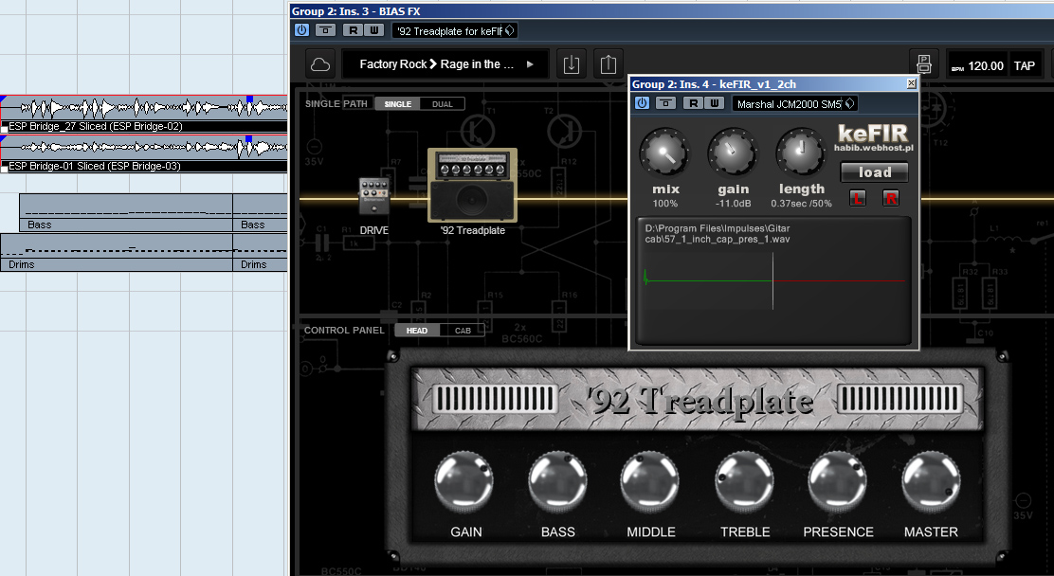Viewport: 1054px width, 576px height.
Task: Click the preset play arrow next to Rage in the
Action: coord(531,64)
